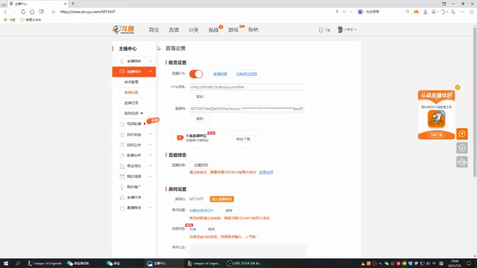477x268 pixels.
Task: Open the orange game controller toolbar icon
Action: tap(416, 12)
